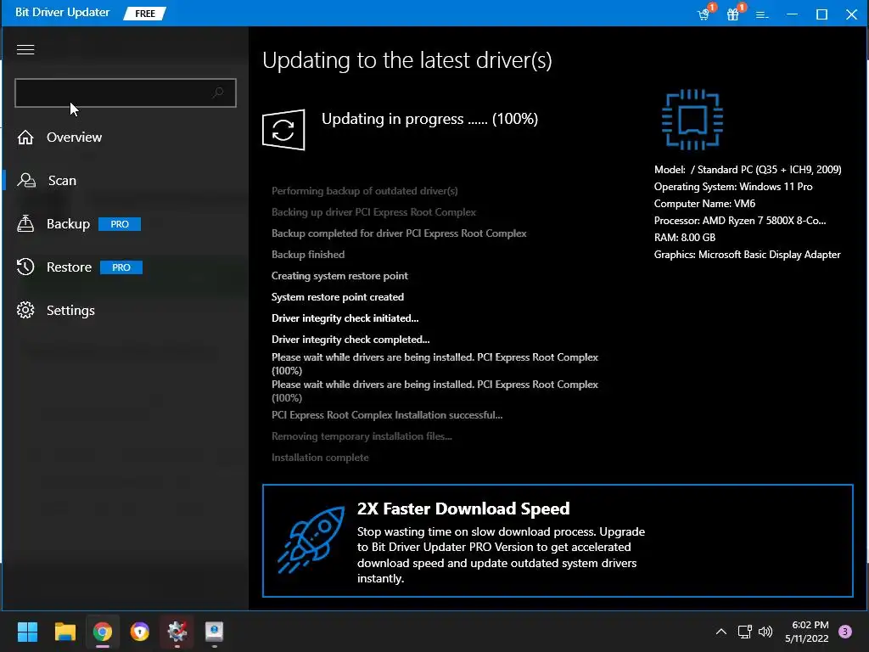Click 'Backing up driver PCI Express Root Complex'
This screenshot has width=869, height=652.
coord(373,211)
